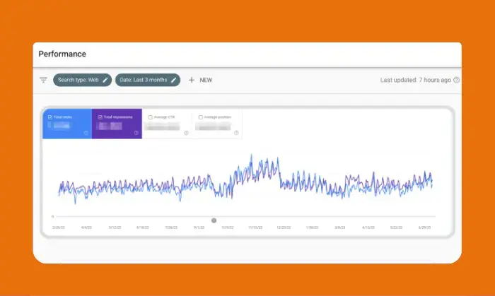This screenshot has height=296, width=495.
Task: Edit the Date: Last 3 months pencil
Action: (173, 81)
